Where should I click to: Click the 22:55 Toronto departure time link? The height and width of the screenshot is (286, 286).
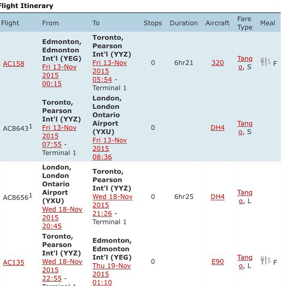[52, 278]
